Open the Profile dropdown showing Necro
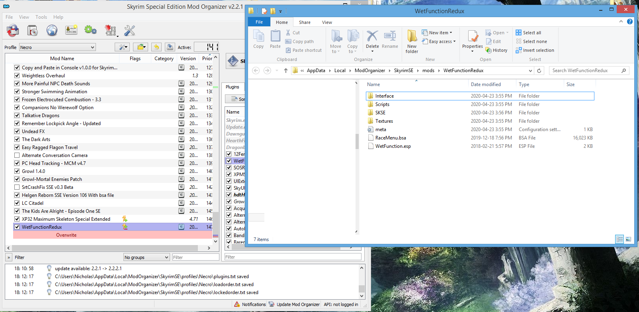Image resolution: width=639 pixels, height=312 pixels. click(x=58, y=47)
